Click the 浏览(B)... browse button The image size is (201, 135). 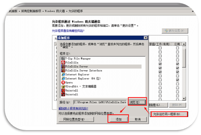tap(137, 102)
